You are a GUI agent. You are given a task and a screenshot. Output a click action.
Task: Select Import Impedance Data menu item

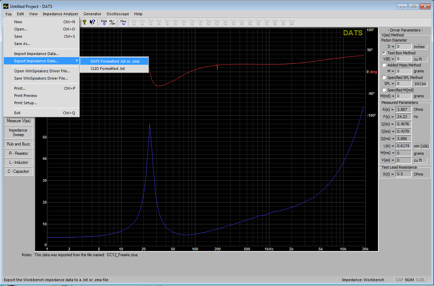tap(41, 54)
